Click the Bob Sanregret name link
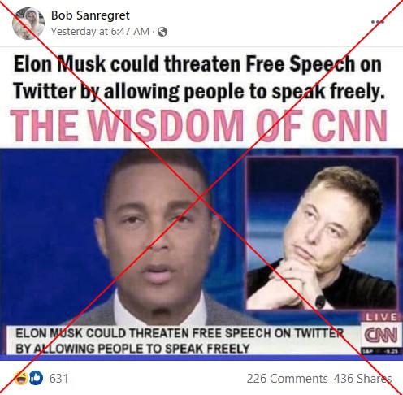The width and height of the screenshot is (403, 395). pos(90,15)
